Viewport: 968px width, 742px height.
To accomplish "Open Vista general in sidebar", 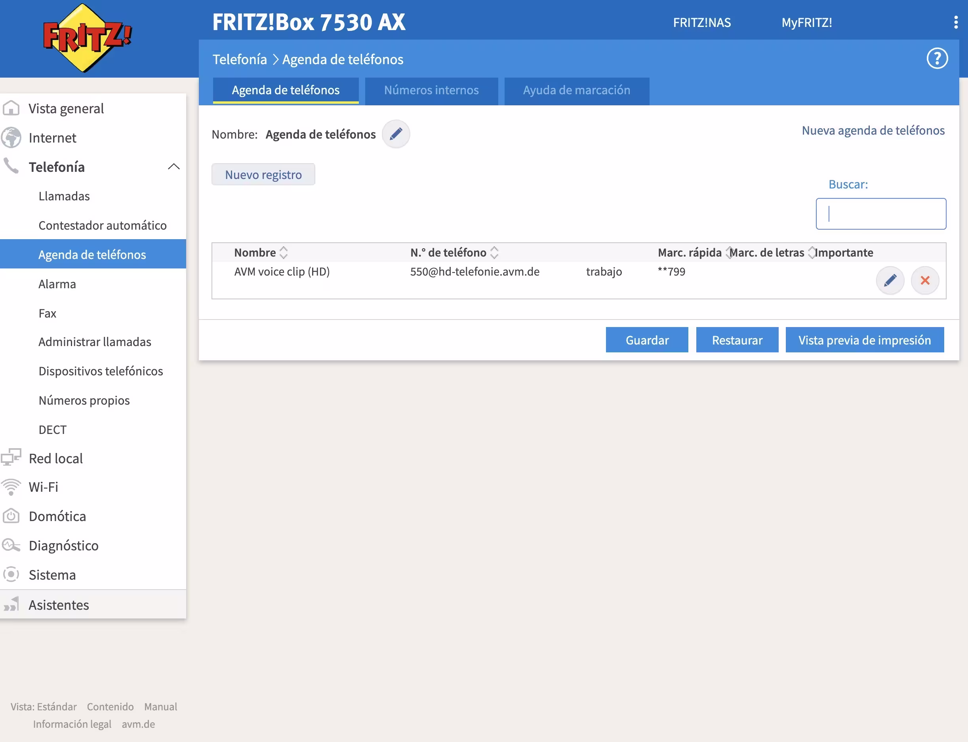I will 66,108.
